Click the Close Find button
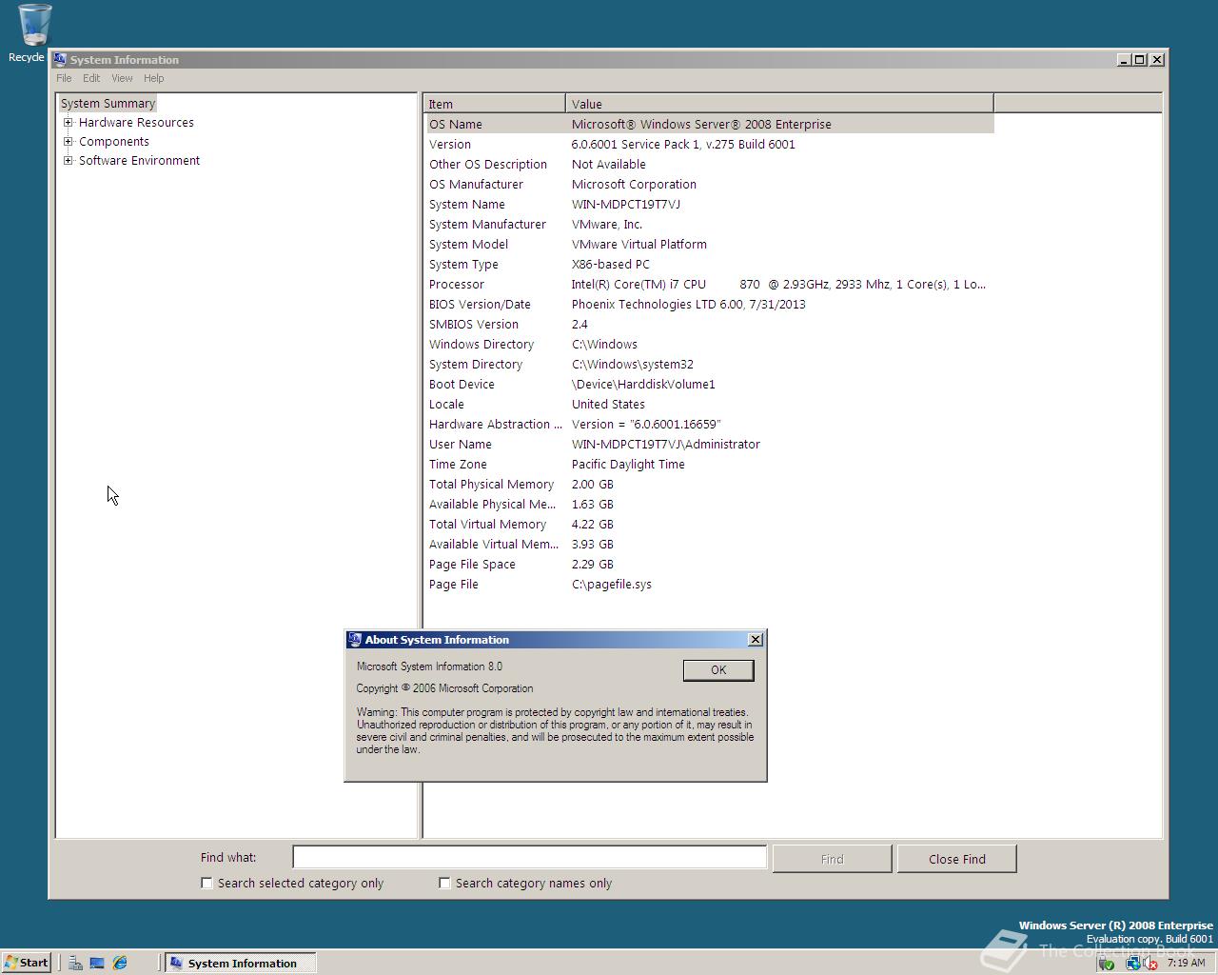 [x=956, y=859]
